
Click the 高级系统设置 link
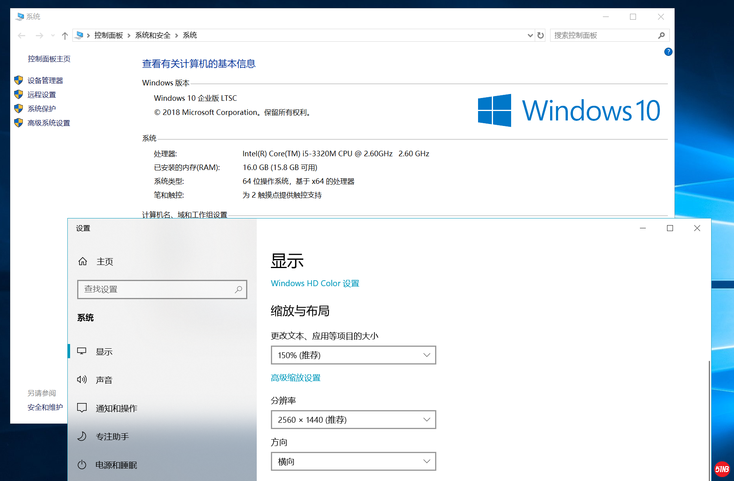49,123
